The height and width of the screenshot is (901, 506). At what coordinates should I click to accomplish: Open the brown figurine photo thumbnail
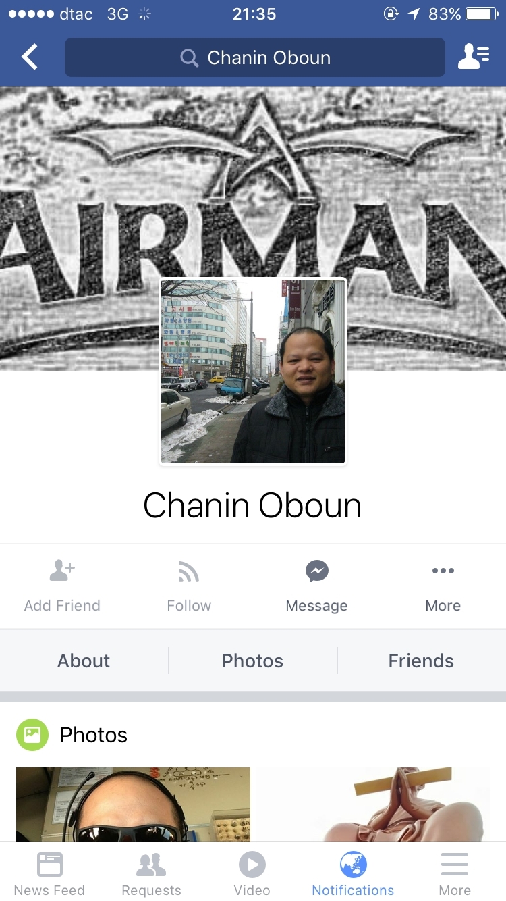tap(372, 804)
